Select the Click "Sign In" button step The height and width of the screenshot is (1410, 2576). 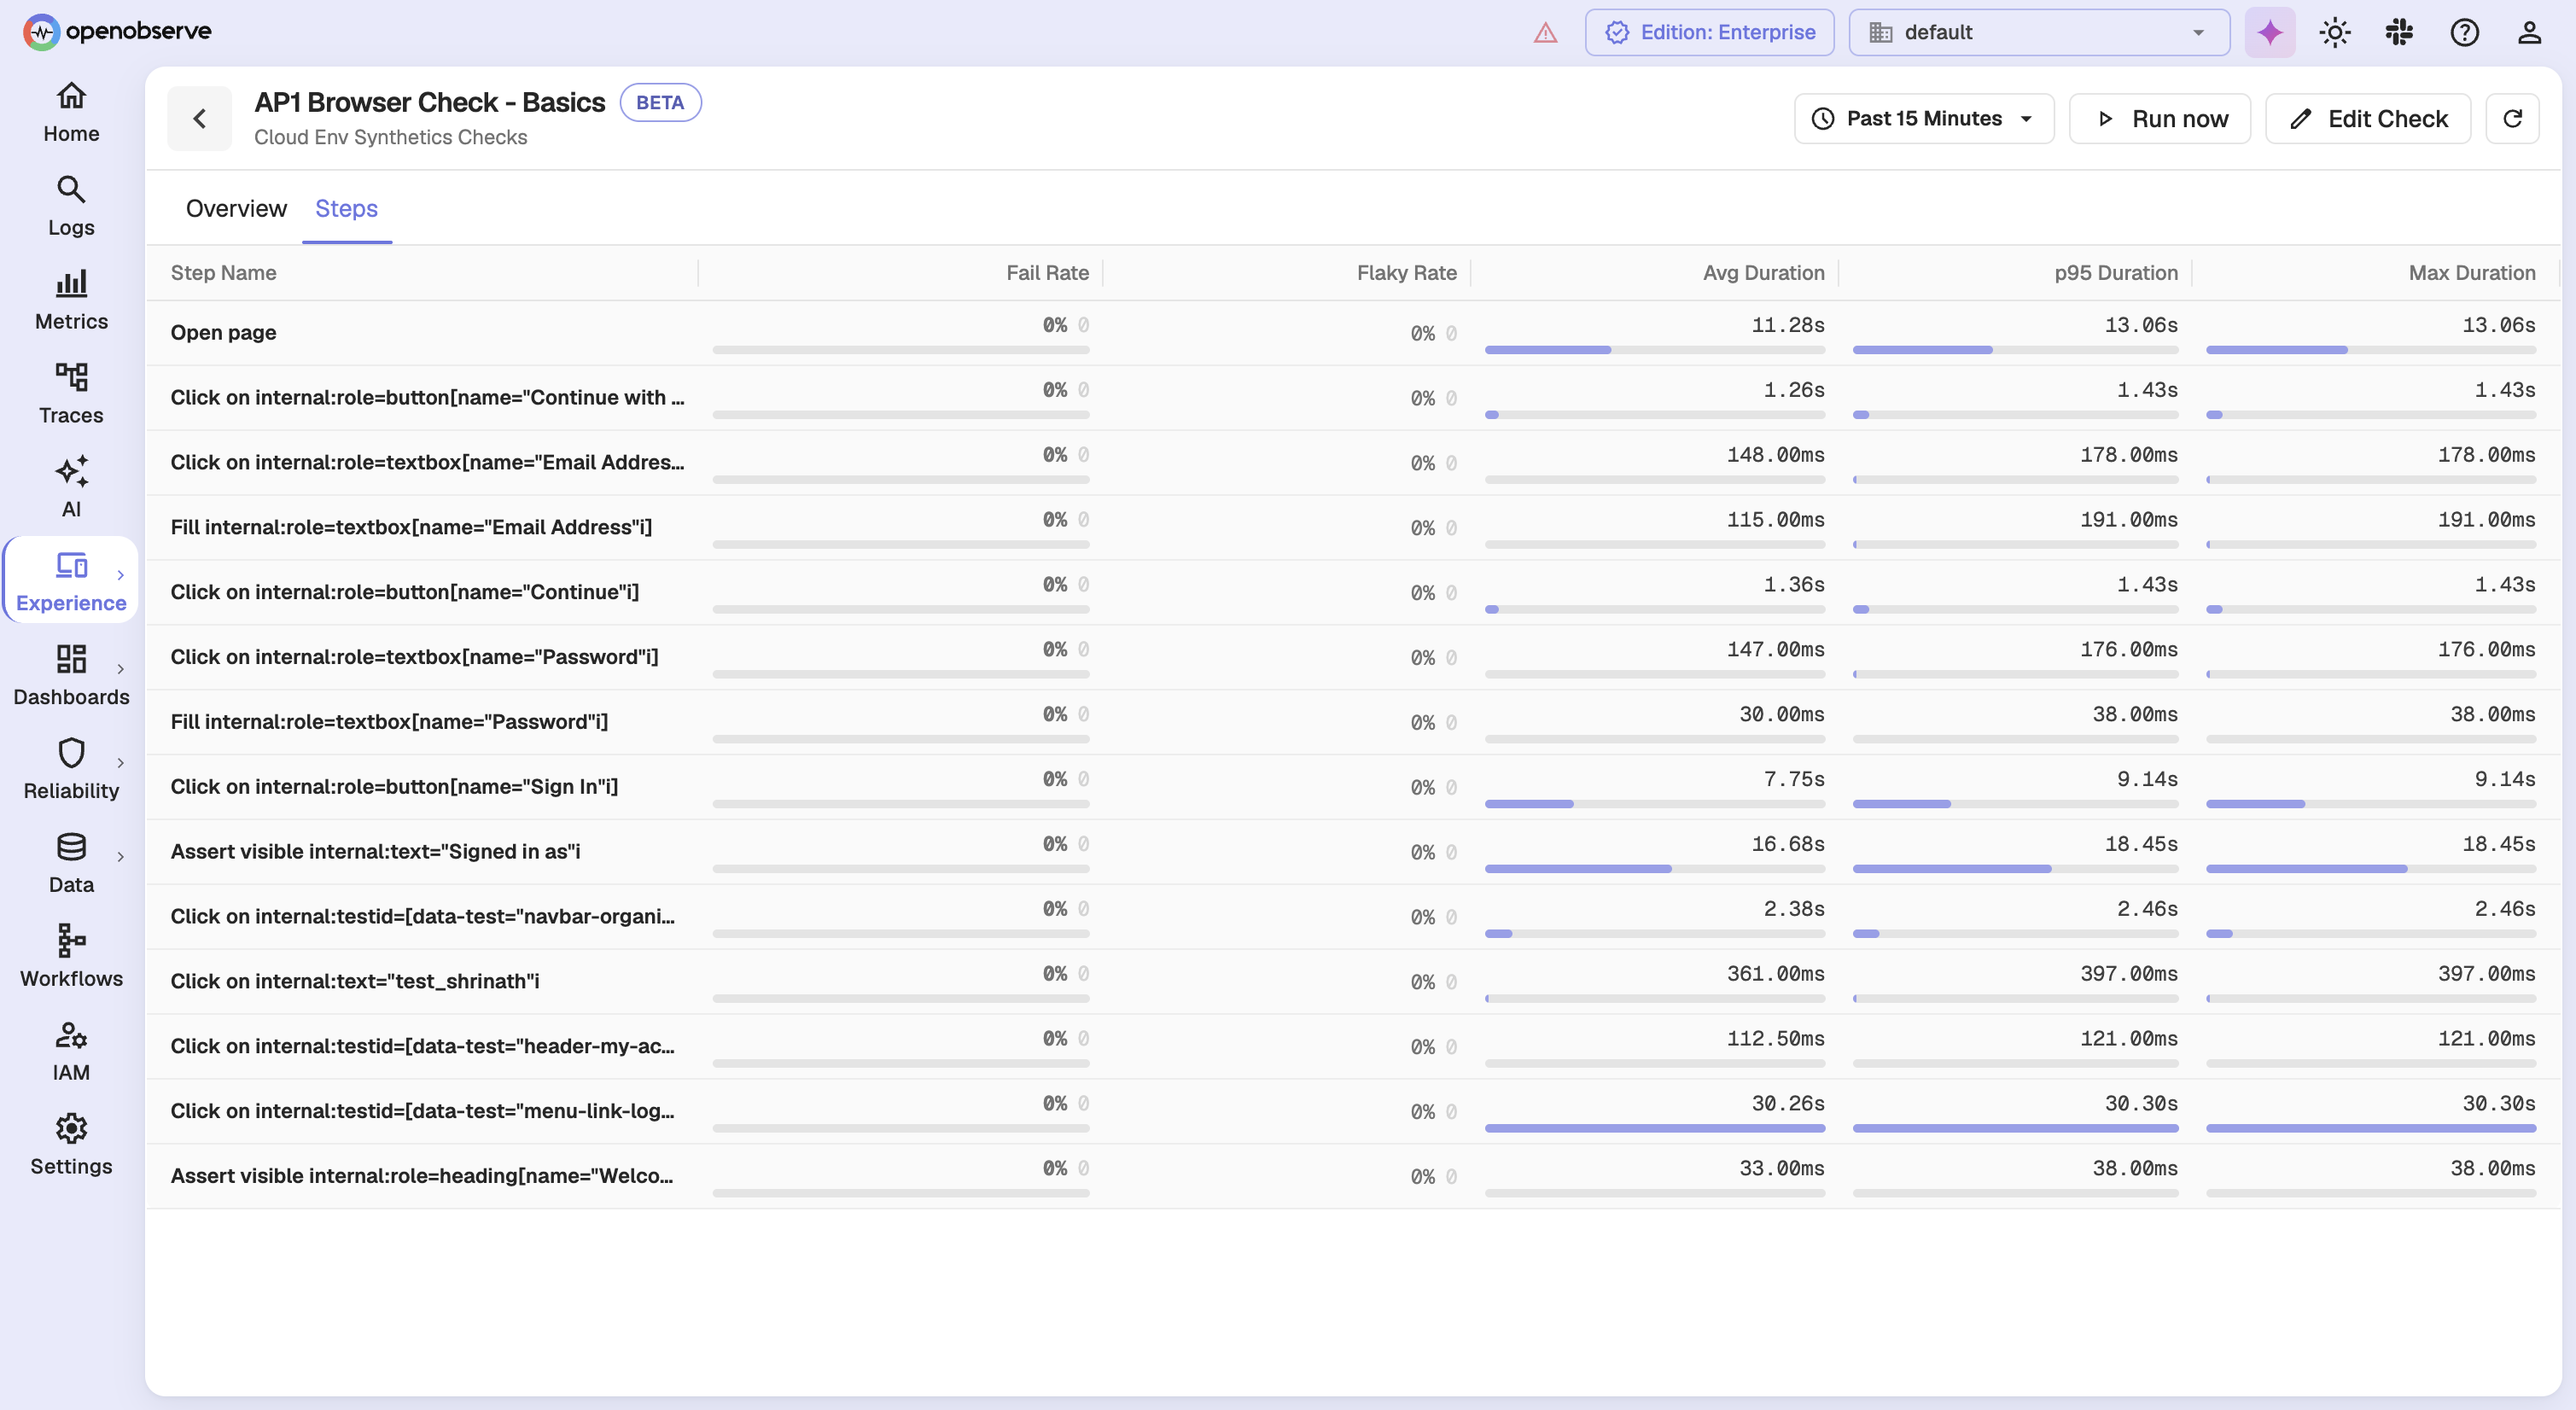tap(1353, 787)
